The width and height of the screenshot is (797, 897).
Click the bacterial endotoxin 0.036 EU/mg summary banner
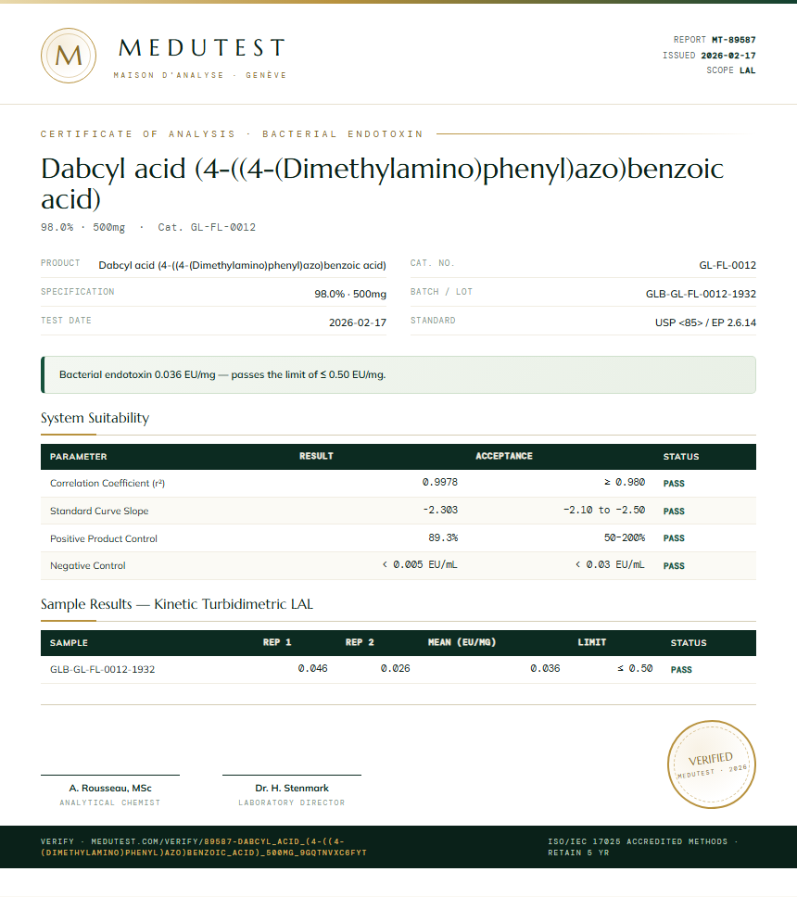(x=398, y=374)
